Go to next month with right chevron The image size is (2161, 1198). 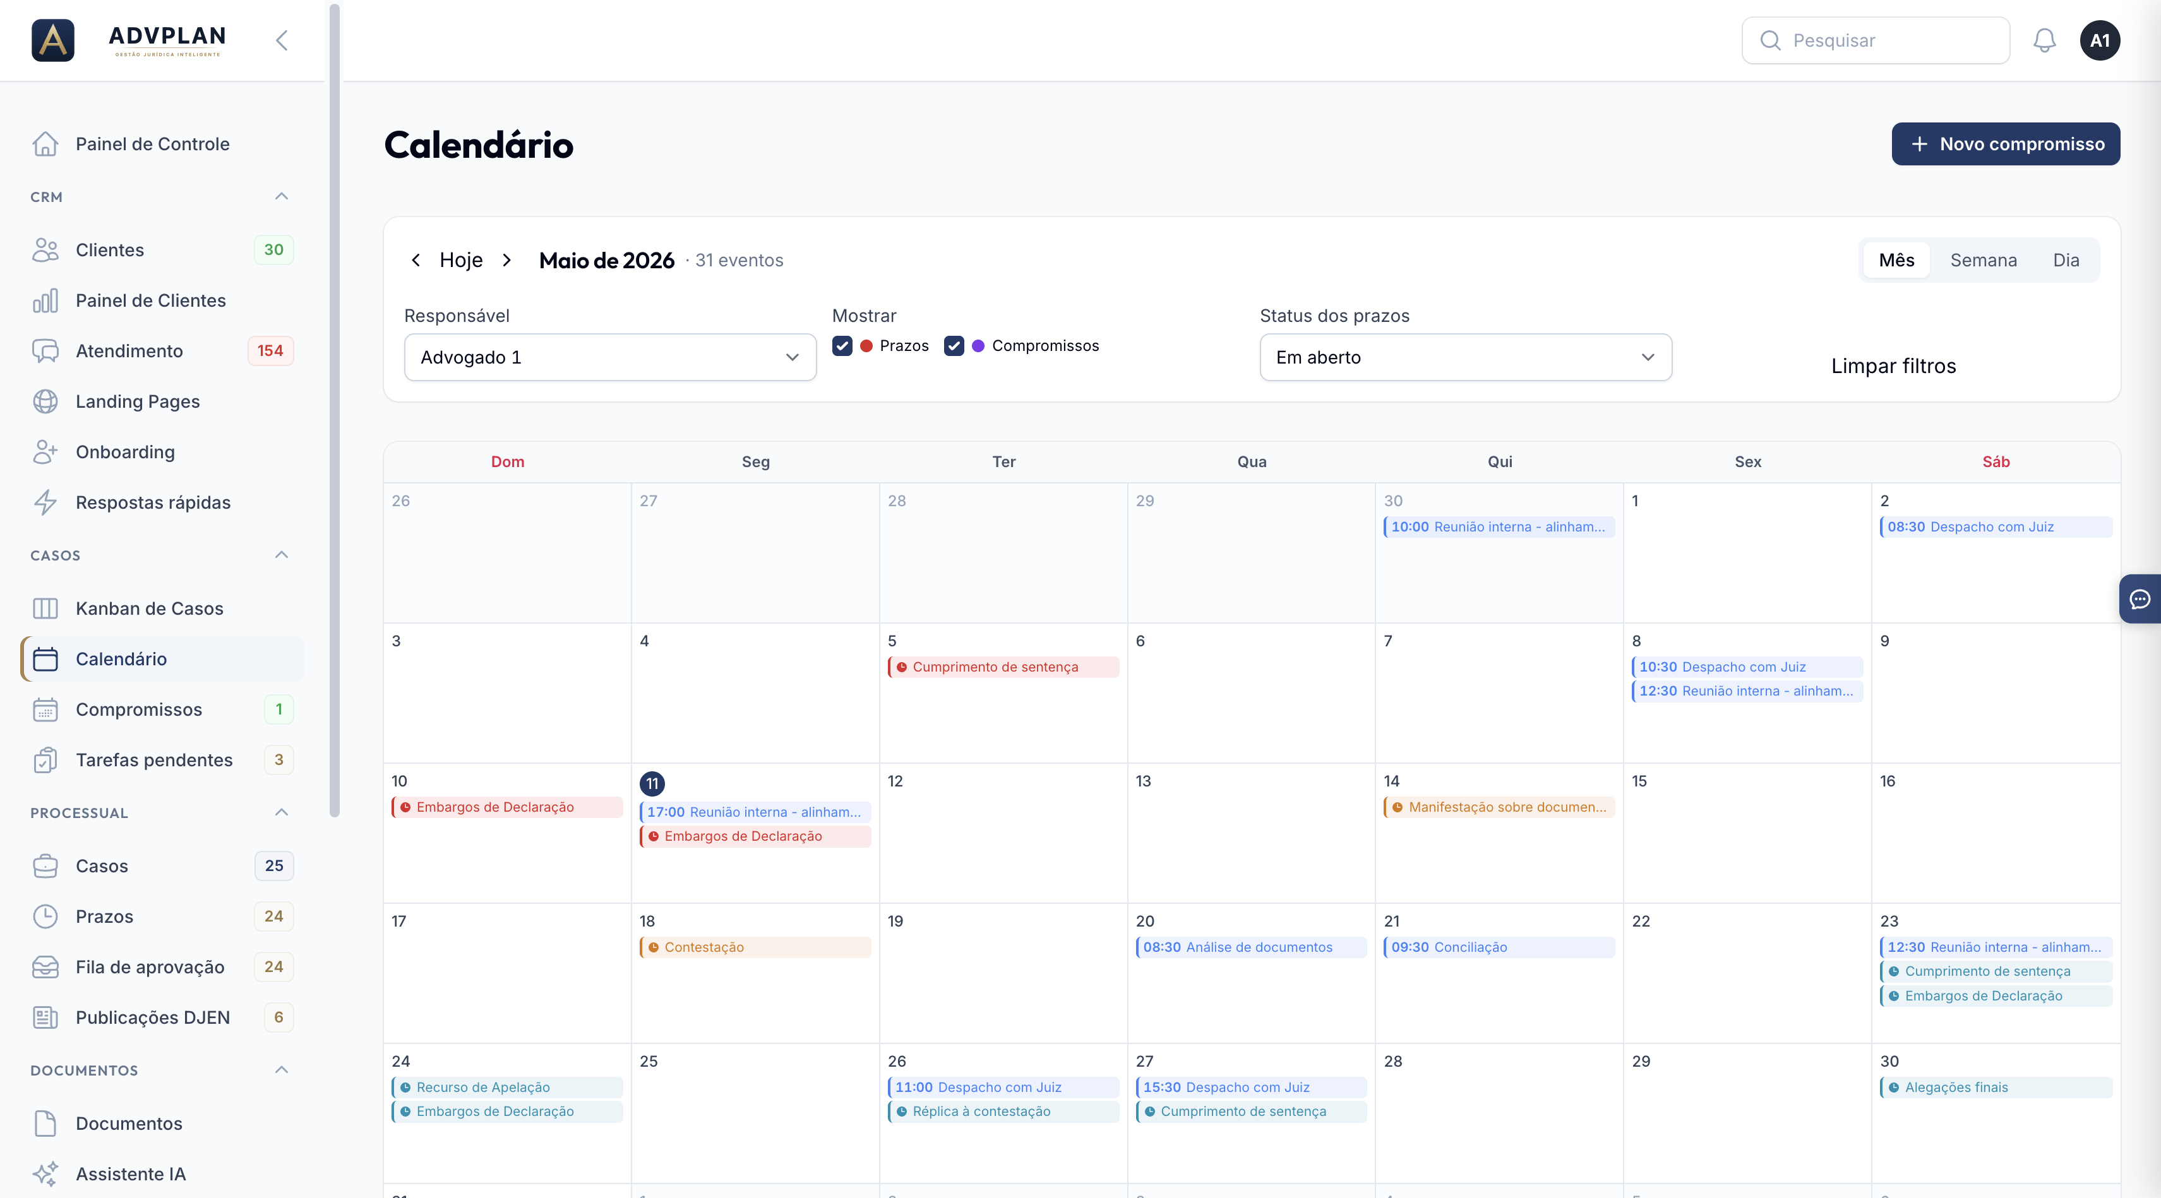[506, 260]
